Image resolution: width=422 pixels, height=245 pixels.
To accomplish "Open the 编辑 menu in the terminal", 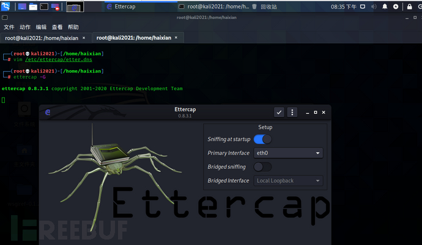I will click(41, 27).
